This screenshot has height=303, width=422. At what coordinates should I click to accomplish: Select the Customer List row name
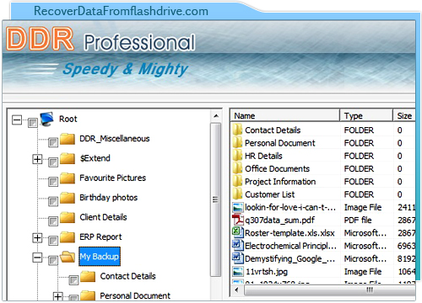(x=270, y=194)
